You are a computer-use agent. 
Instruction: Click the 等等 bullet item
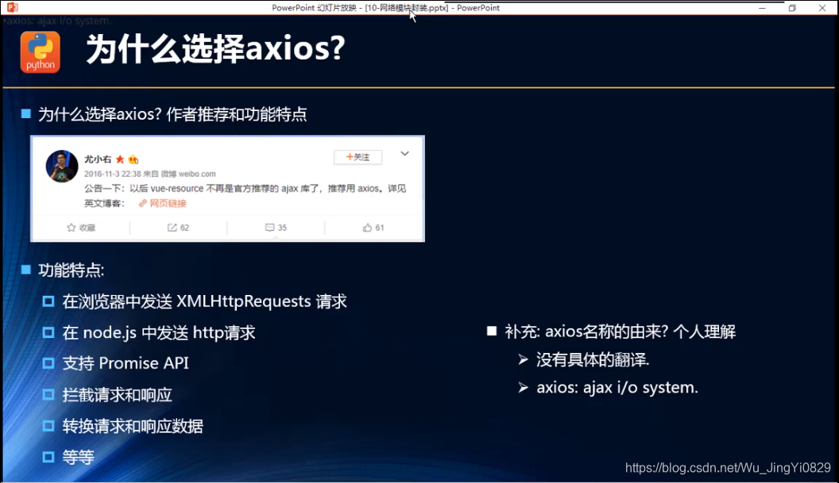[78, 458]
